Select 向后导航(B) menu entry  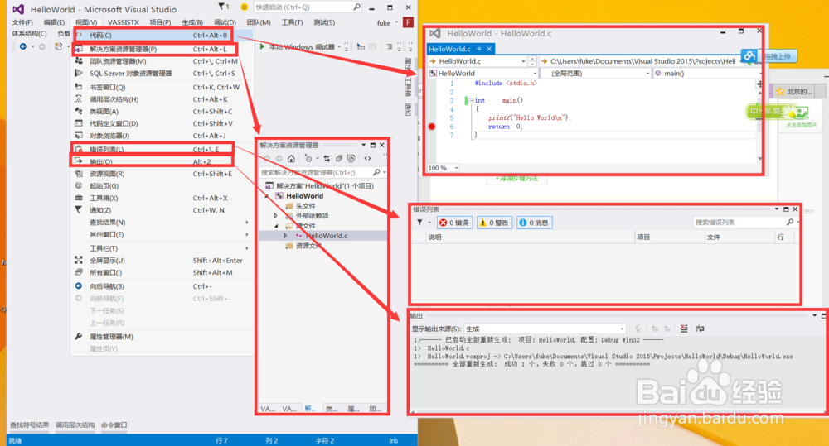click(162, 286)
